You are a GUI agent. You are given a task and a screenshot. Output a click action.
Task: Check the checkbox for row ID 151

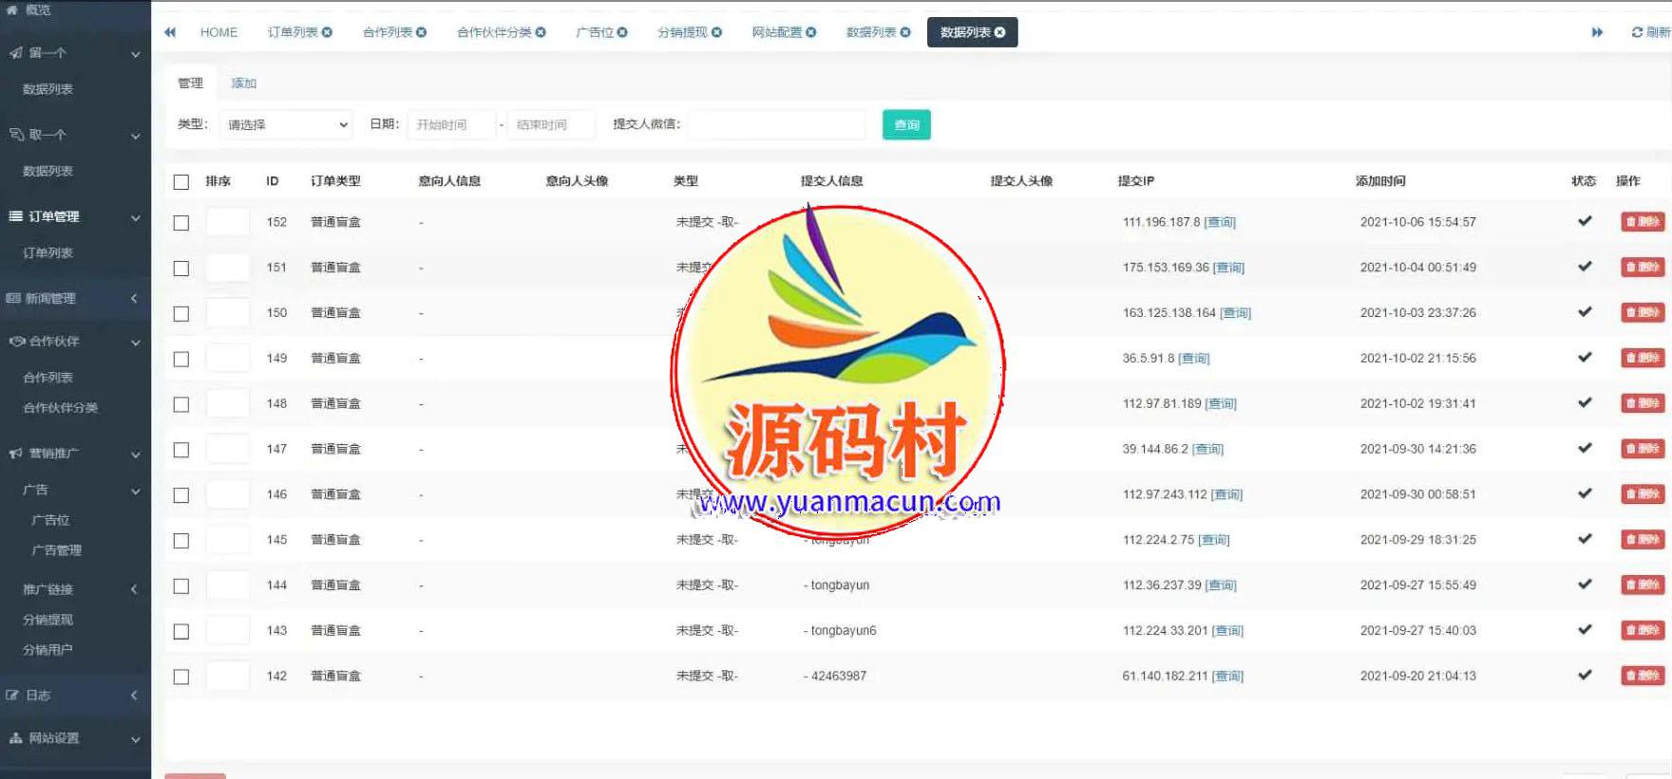(181, 269)
